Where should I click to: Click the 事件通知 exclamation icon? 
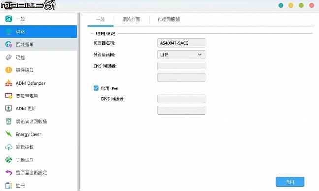(x=8, y=70)
